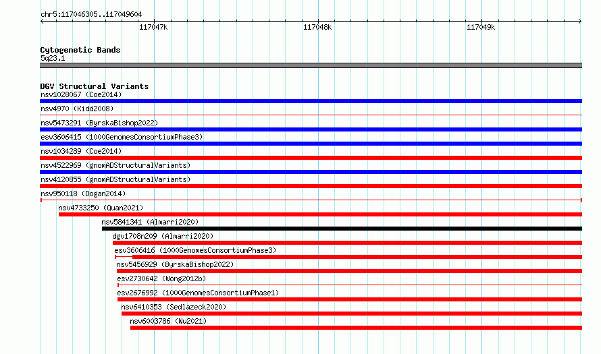The width and height of the screenshot is (601, 354).
Task: Select the red bar for nsv6003786
Action: [356, 328]
